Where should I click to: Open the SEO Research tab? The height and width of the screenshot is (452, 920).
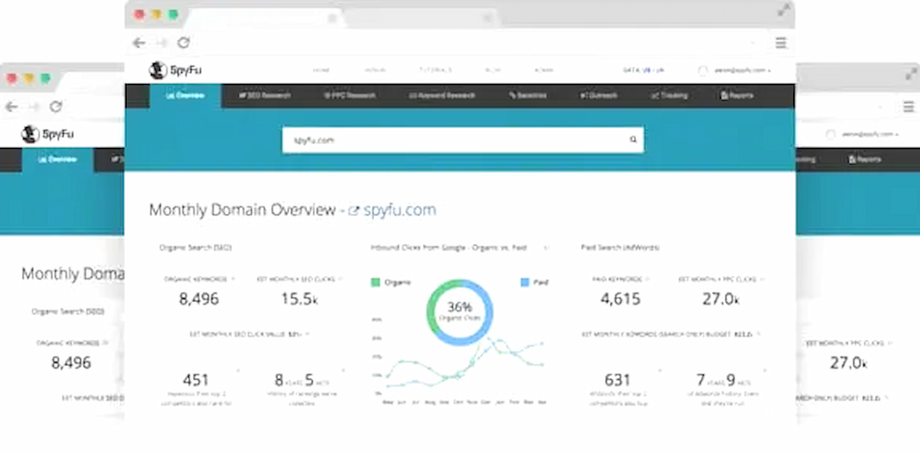pyautogui.click(x=265, y=96)
